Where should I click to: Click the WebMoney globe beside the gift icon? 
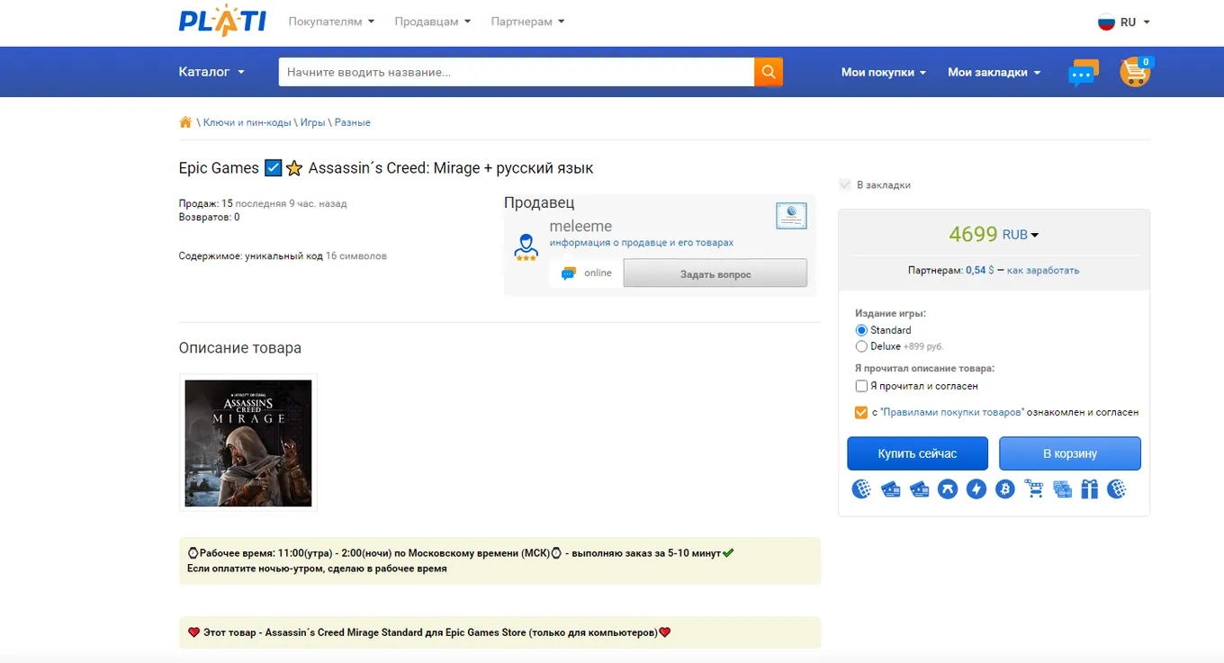[x=1117, y=489]
